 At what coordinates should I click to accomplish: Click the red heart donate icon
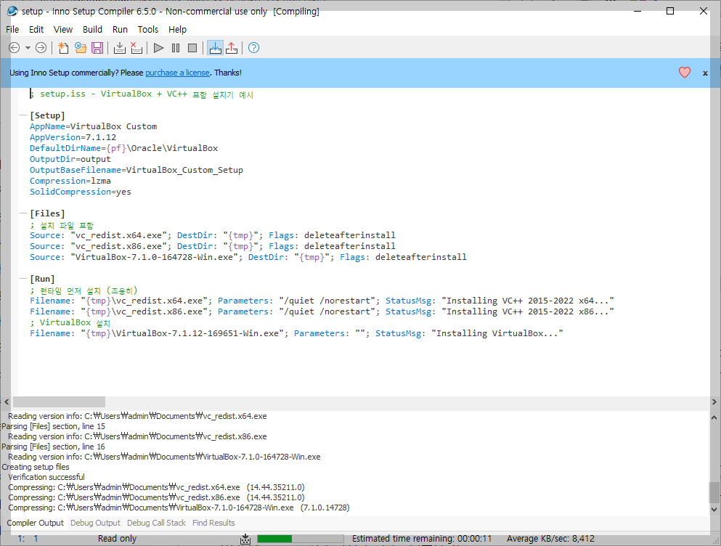coord(685,73)
